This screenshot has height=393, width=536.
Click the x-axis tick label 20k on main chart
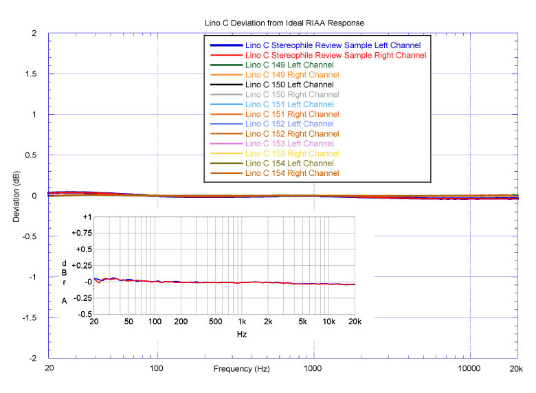[x=516, y=369]
